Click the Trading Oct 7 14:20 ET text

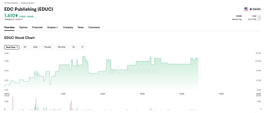coord(14,19)
